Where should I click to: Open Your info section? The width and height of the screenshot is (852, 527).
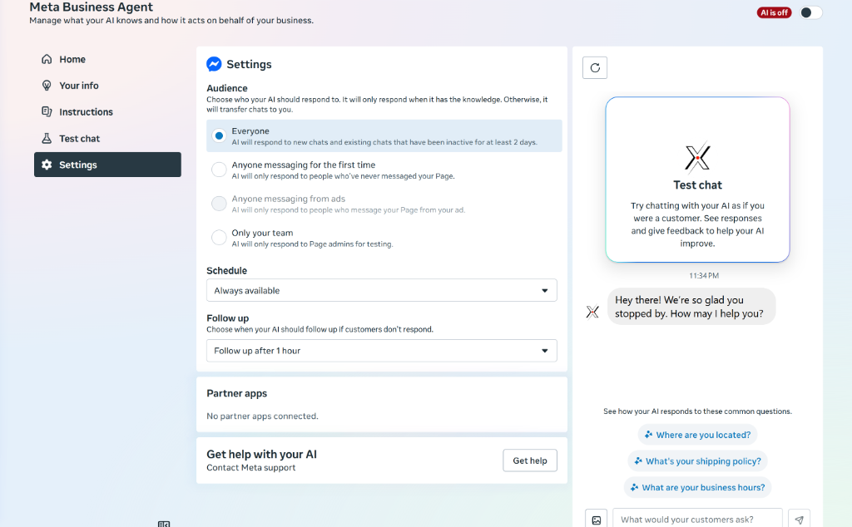[107, 86]
